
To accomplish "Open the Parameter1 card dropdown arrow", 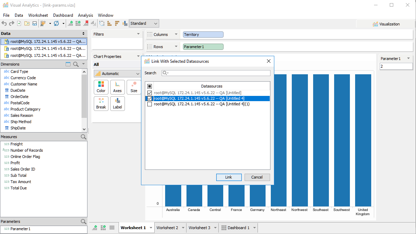I will click(409, 58).
